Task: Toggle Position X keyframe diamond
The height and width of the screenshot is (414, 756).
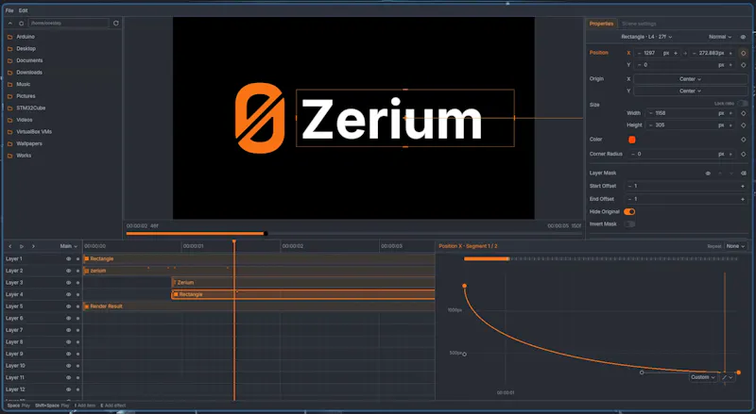Action: 743,53
